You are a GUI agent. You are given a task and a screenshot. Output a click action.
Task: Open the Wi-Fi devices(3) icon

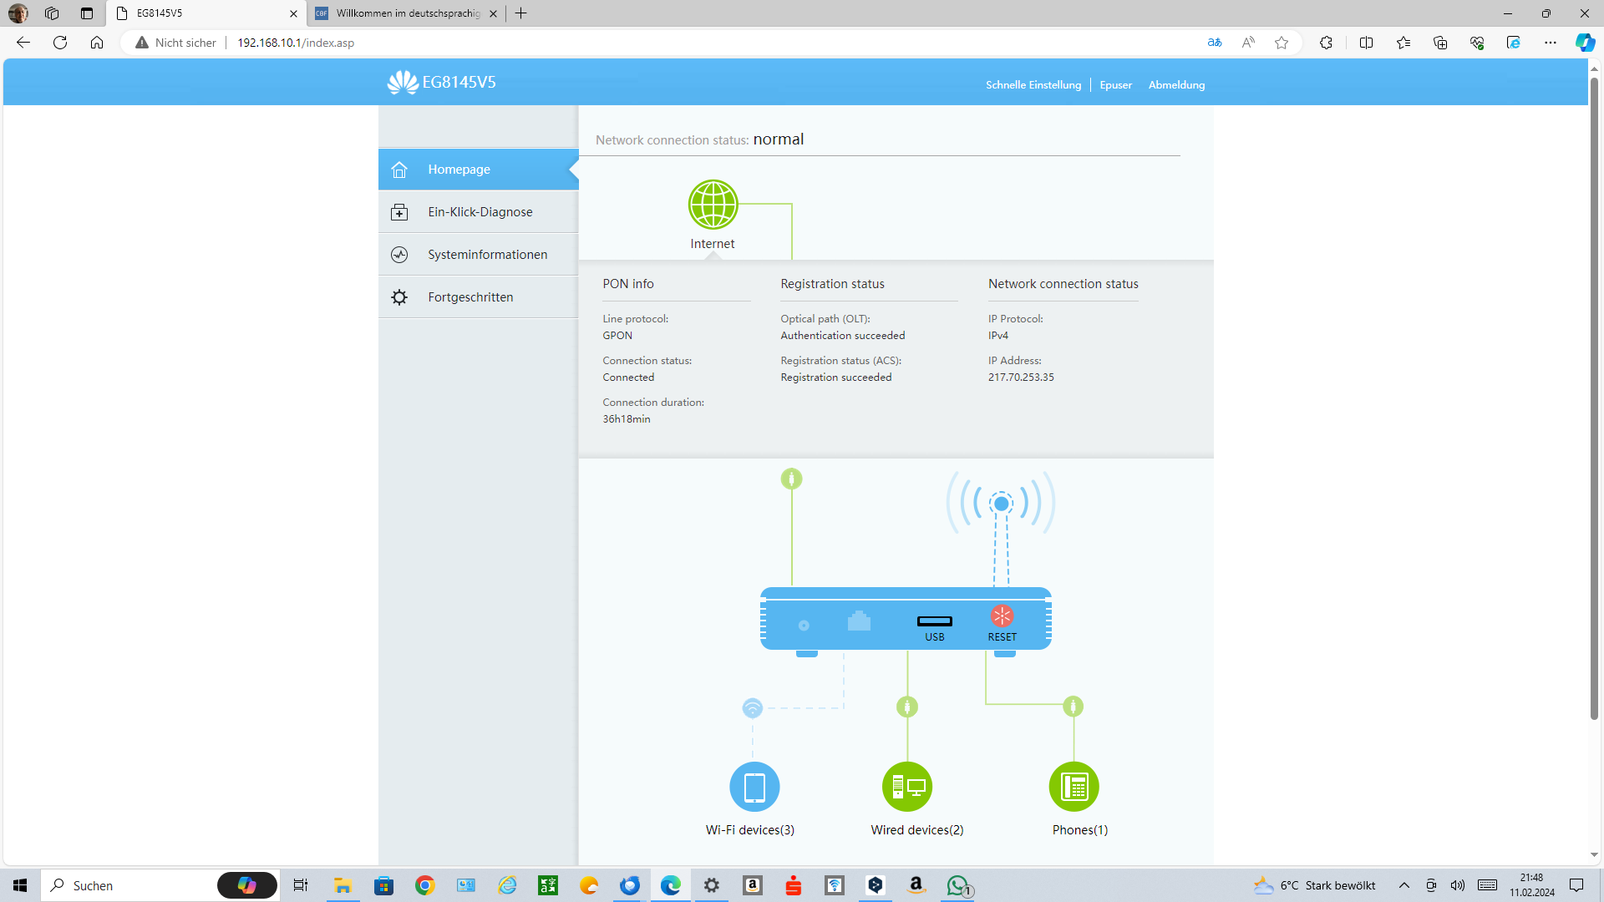(754, 787)
